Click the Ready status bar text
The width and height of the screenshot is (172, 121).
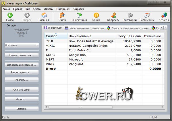pos(6,118)
